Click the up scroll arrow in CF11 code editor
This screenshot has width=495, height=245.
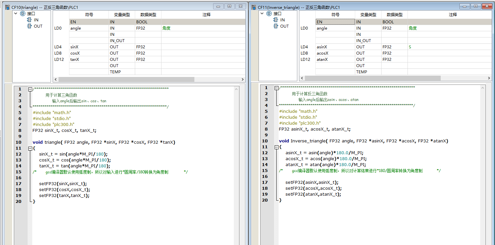[x=483, y=88]
